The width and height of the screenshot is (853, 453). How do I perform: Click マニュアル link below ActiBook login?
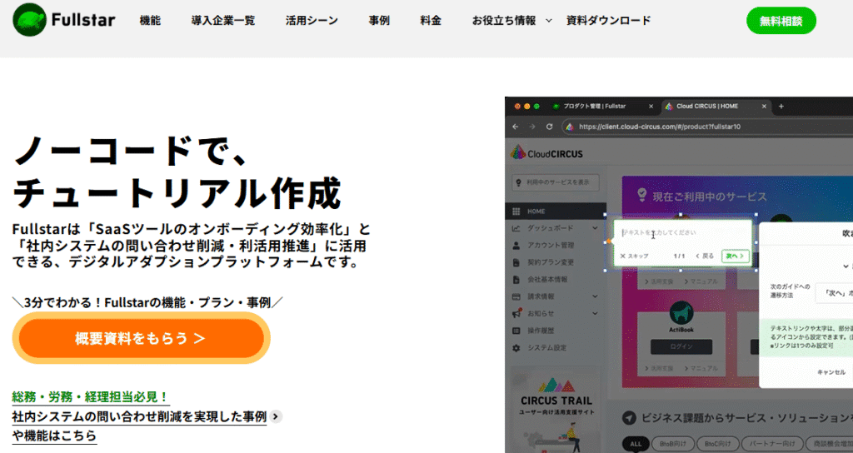(701, 368)
